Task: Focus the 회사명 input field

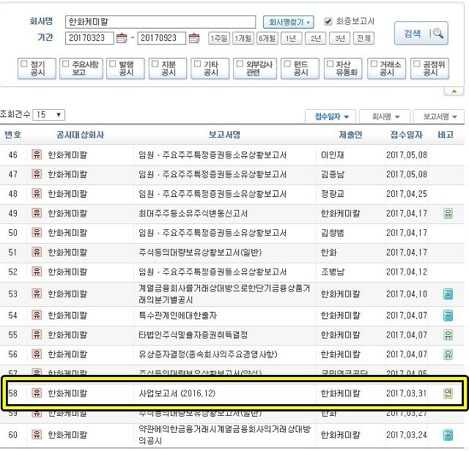Action: (x=160, y=22)
